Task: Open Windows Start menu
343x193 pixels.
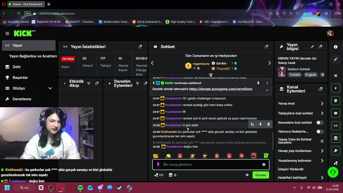Action: point(7,188)
